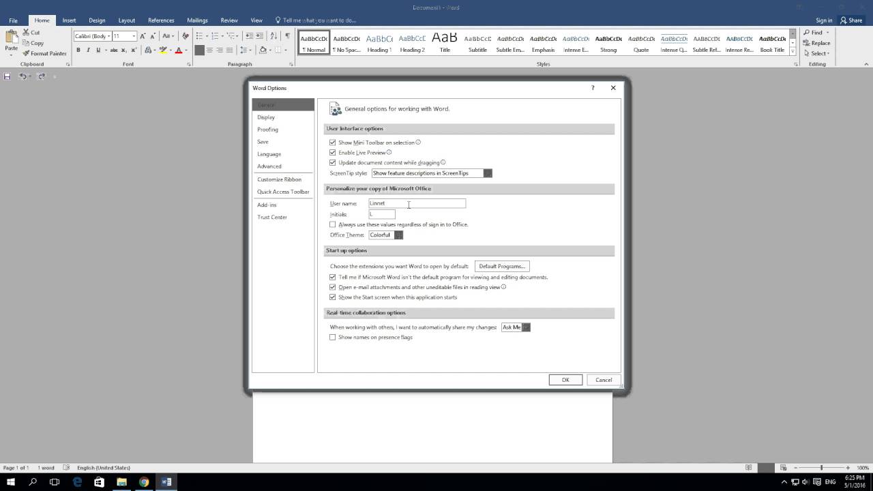Screen dimensions: 873x491
Task: Click the Save icon in Quick Access Toolbar
Action: (x=7, y=76)
